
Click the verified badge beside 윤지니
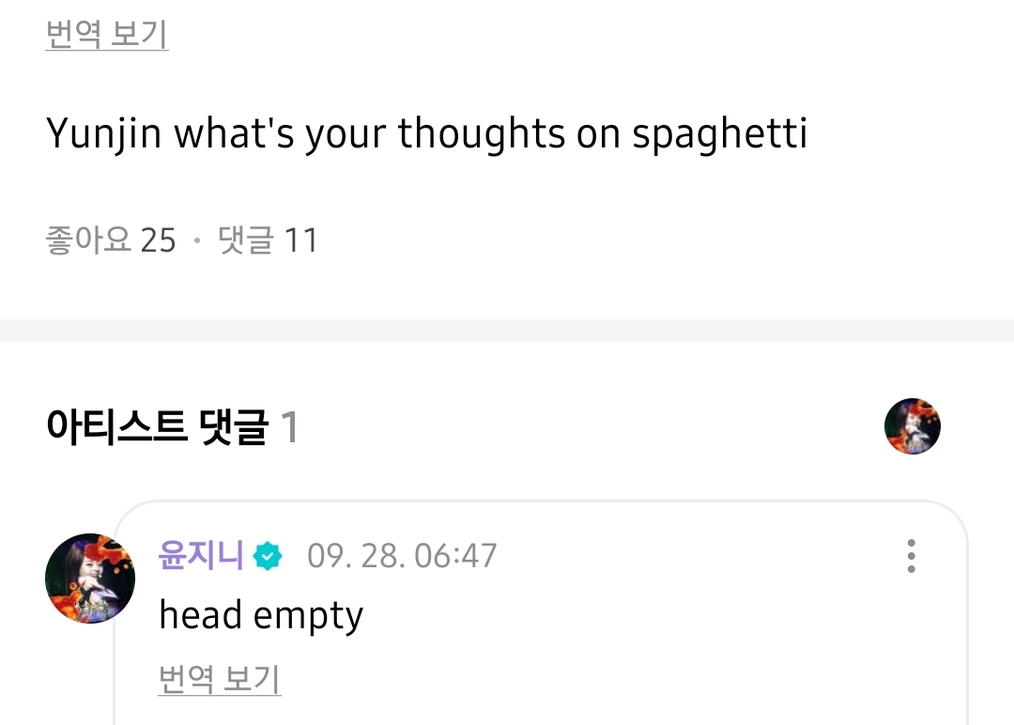tap(269, 556)
